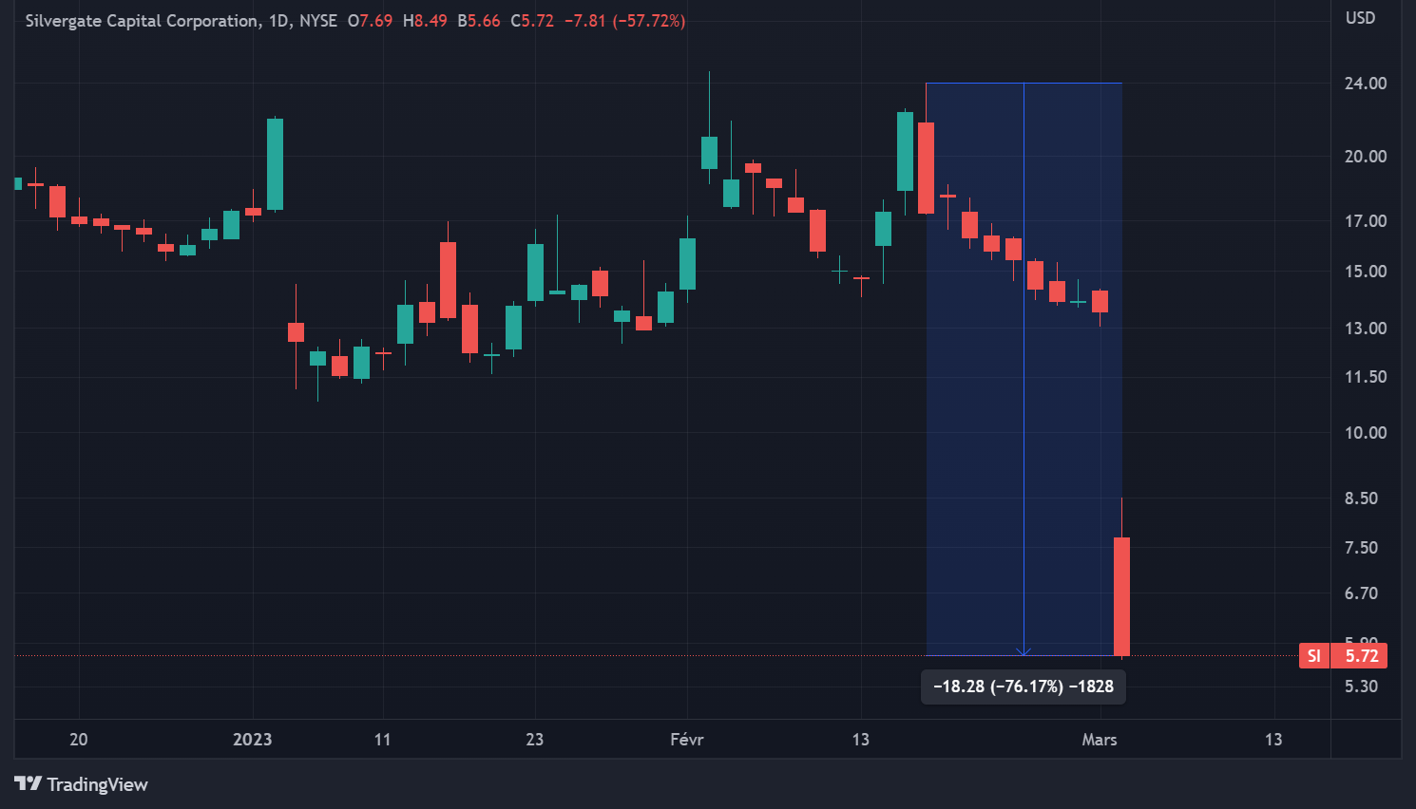Open the TradingView wordmark link
Viewport: 1416px width, 809px height.
(x=97, y=784)
